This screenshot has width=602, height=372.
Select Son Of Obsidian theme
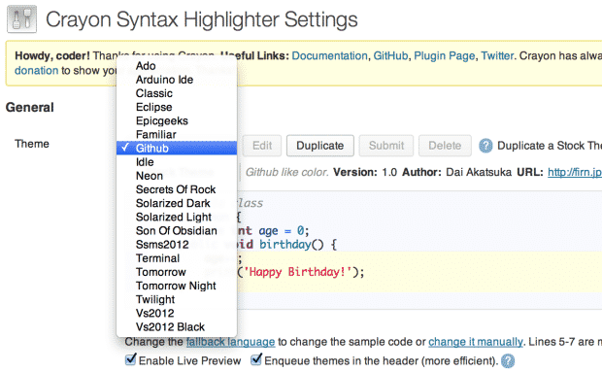point(177,231)
